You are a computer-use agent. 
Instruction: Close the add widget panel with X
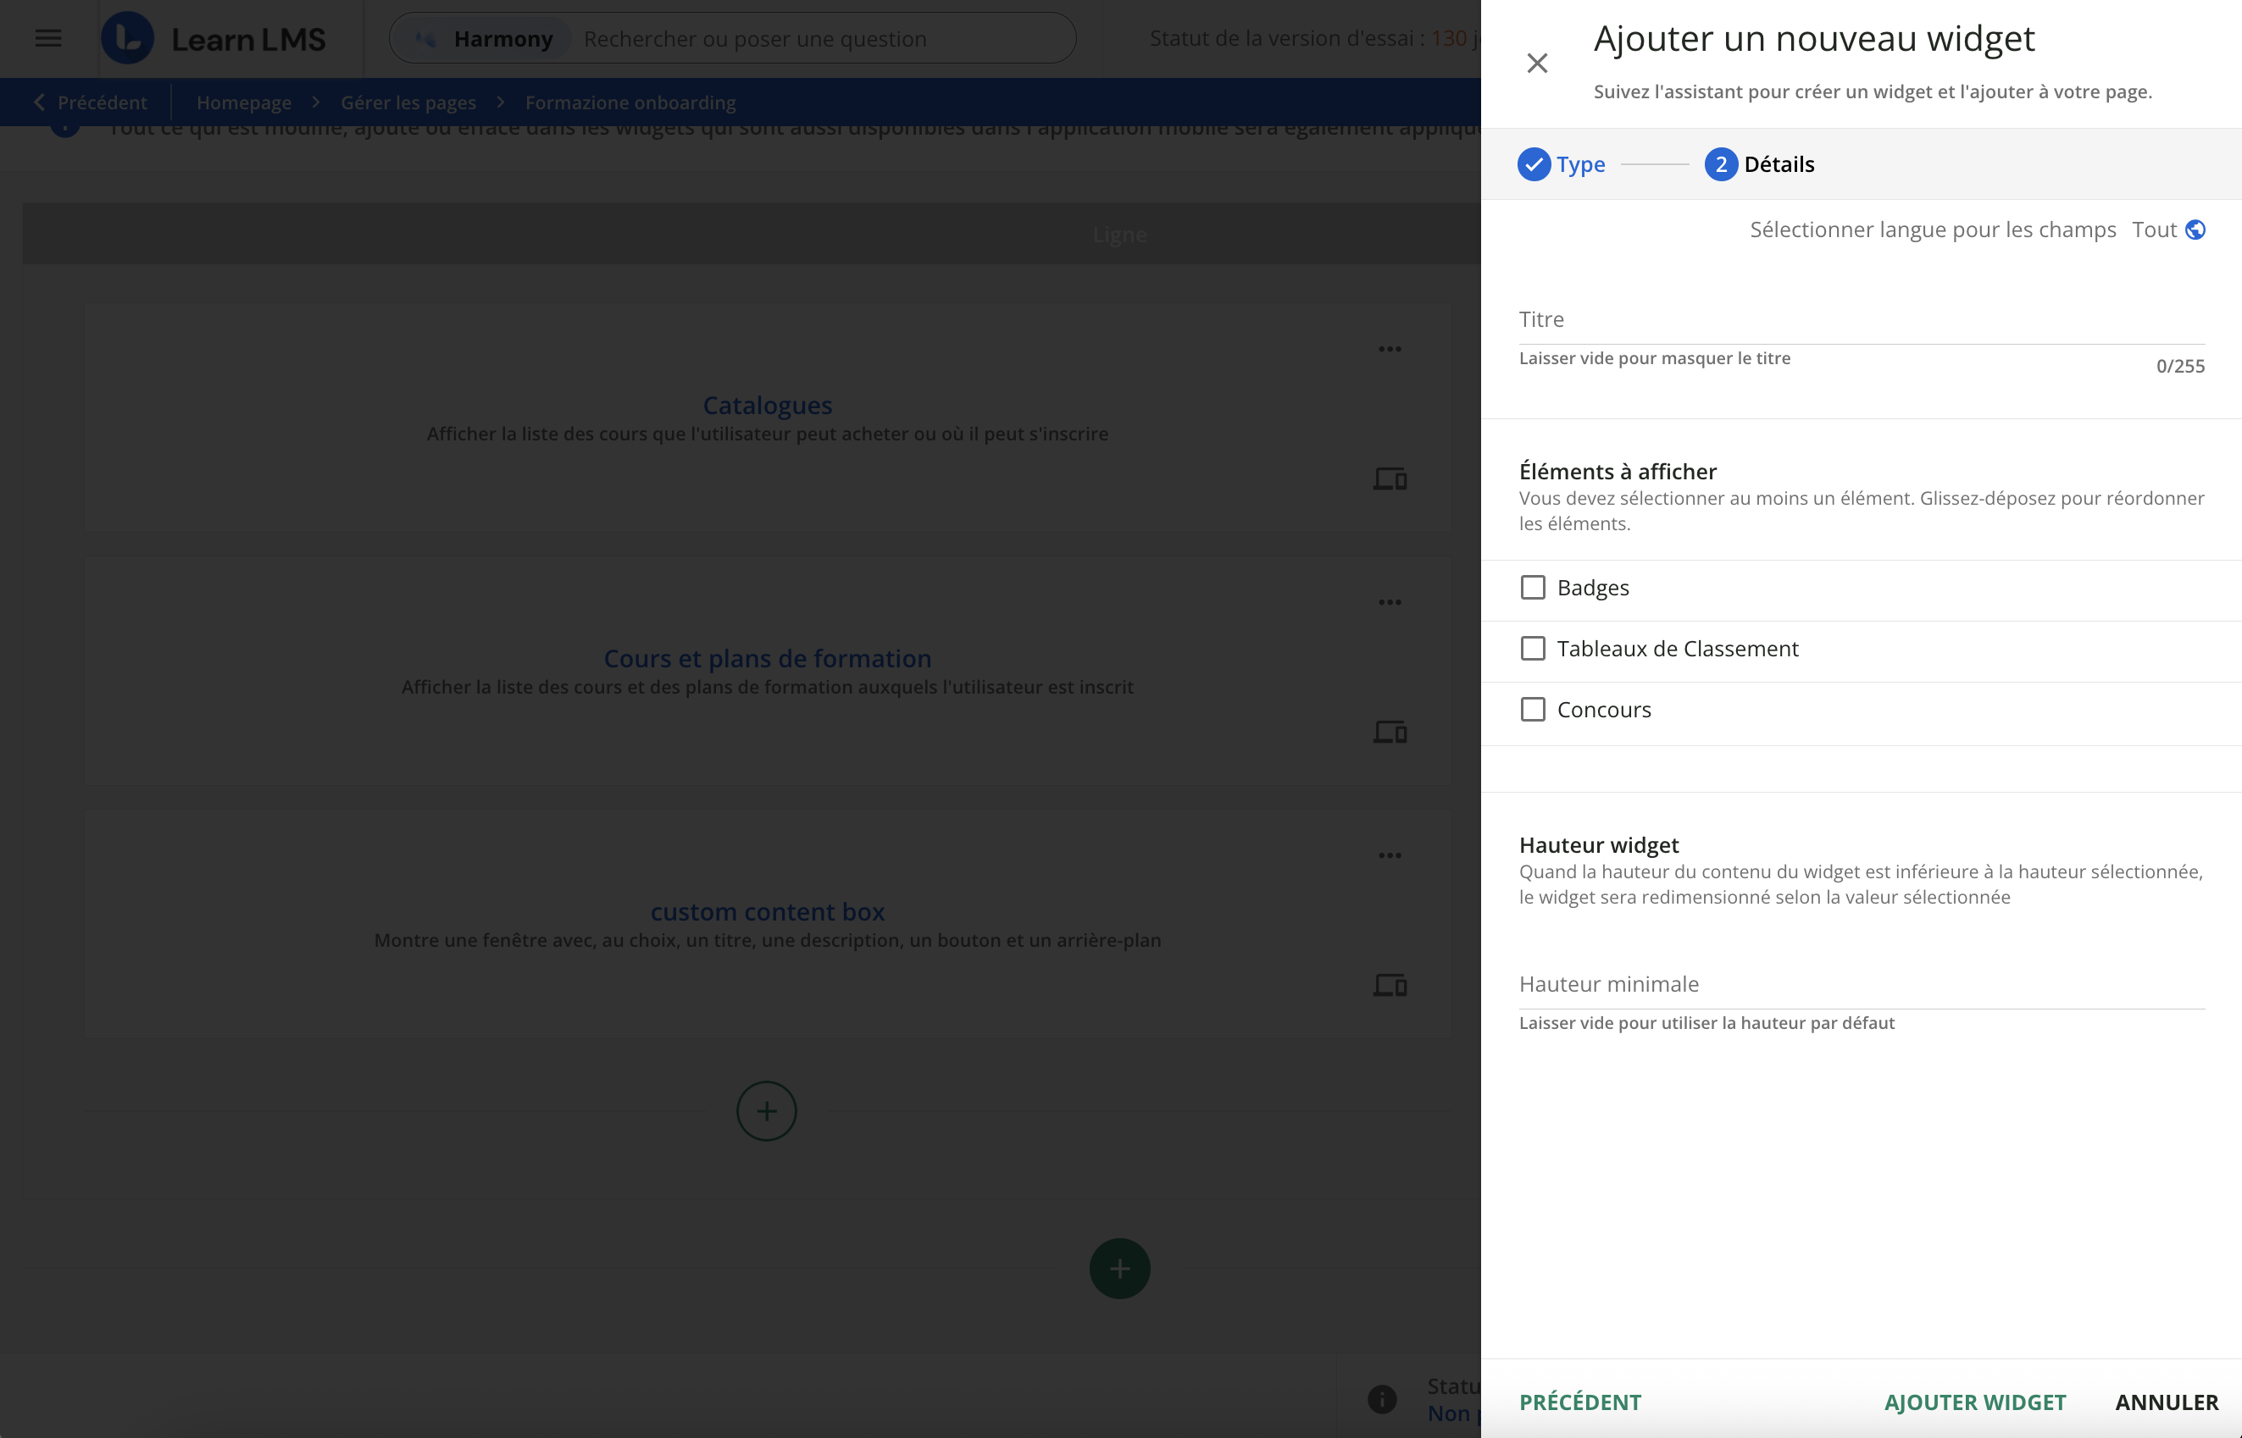[x=1537, y=63]
